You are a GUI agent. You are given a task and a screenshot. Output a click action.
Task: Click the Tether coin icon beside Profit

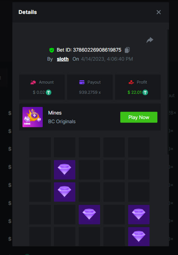coord(145,92)
